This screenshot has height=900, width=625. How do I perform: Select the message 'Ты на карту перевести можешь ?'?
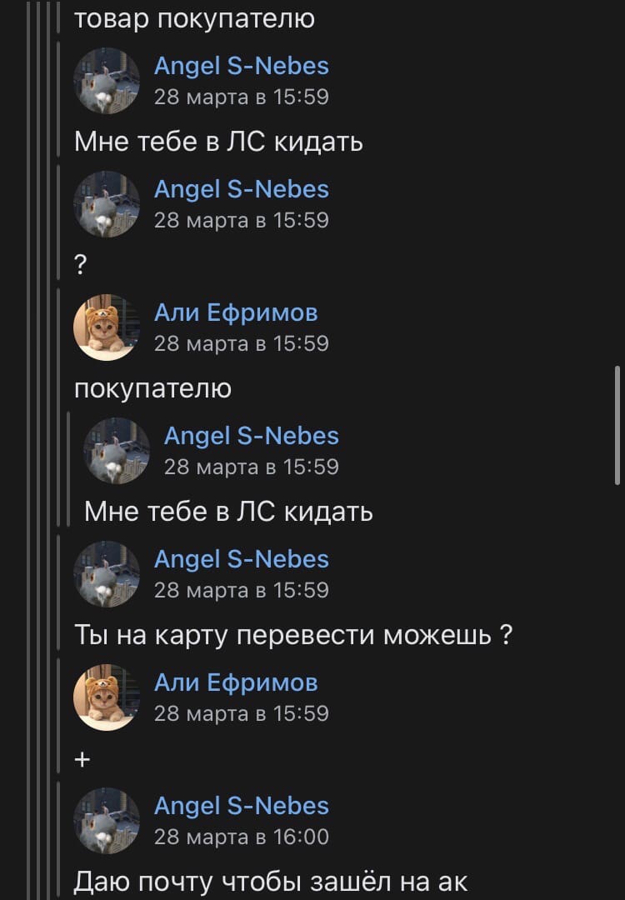[293, 635]
